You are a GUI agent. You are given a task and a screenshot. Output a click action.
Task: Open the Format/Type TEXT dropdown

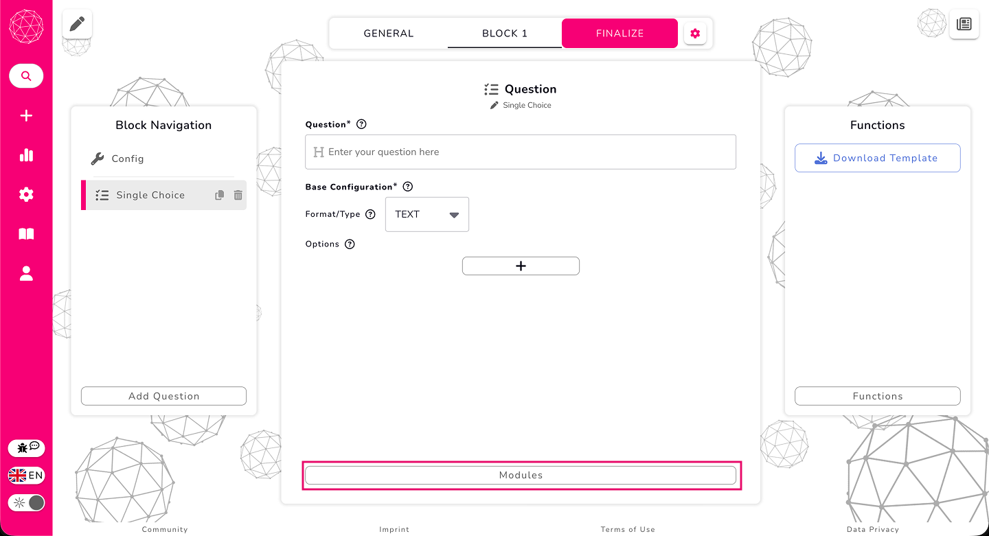click(427, 214)
